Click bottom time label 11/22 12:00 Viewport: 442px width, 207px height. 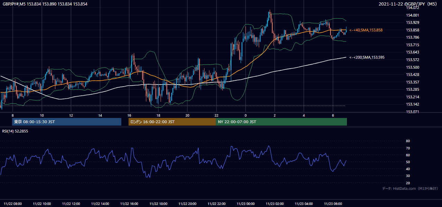pos(71,204)
